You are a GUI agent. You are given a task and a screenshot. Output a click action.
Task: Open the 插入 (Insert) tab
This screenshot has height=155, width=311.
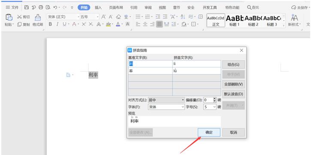(x=98, y=8)
